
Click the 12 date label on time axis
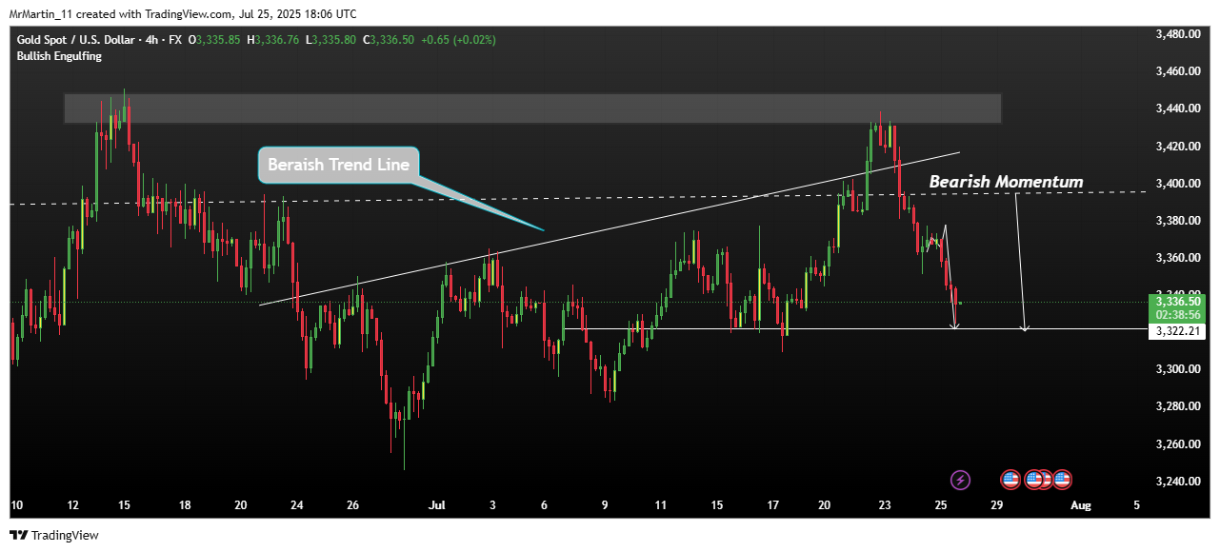tap(72, 505)
